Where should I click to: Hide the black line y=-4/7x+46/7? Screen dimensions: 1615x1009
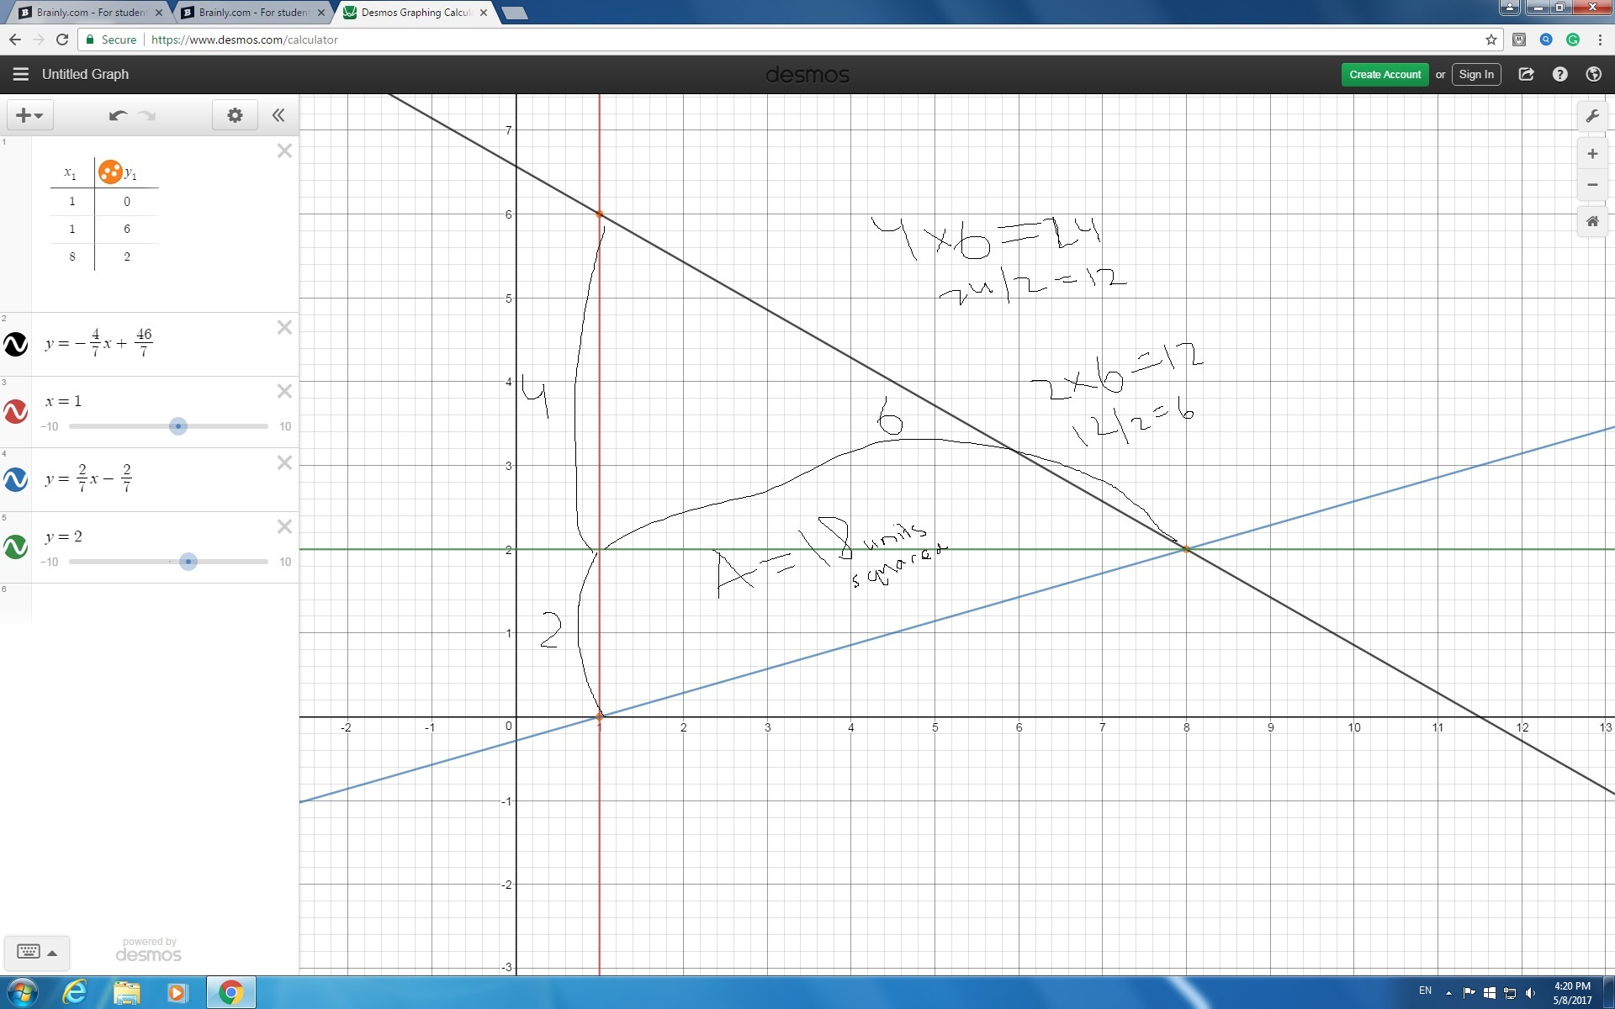16,344
